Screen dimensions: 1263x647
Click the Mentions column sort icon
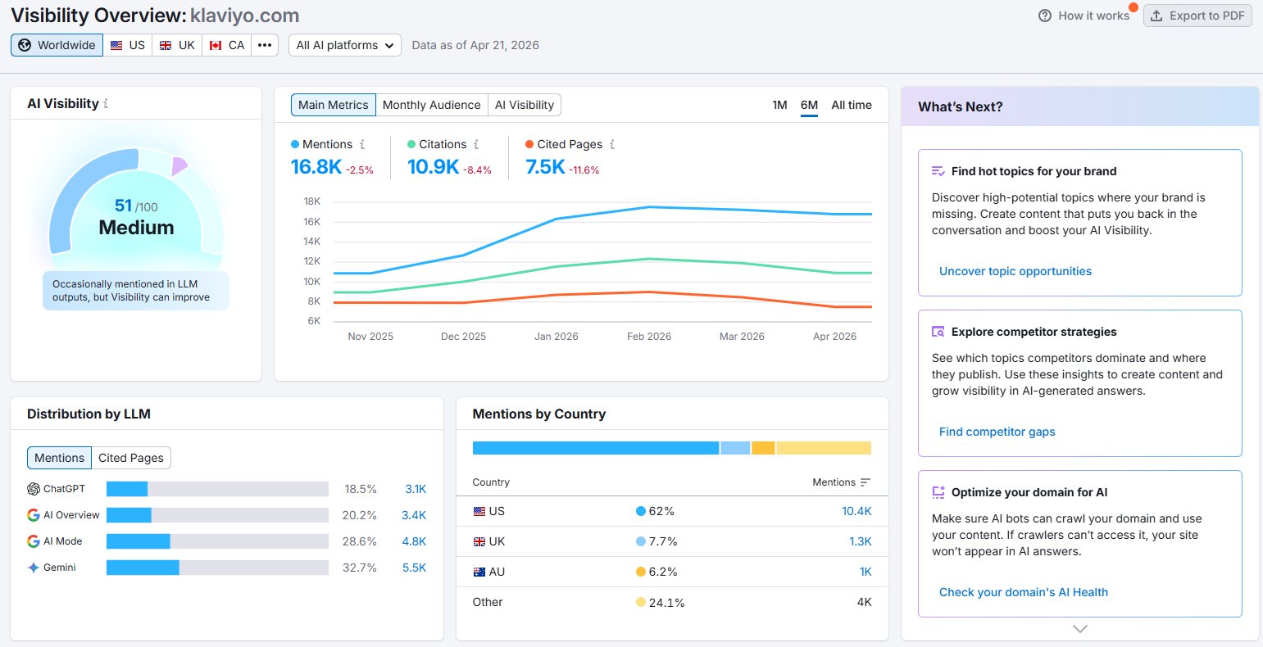click(865, 482)
